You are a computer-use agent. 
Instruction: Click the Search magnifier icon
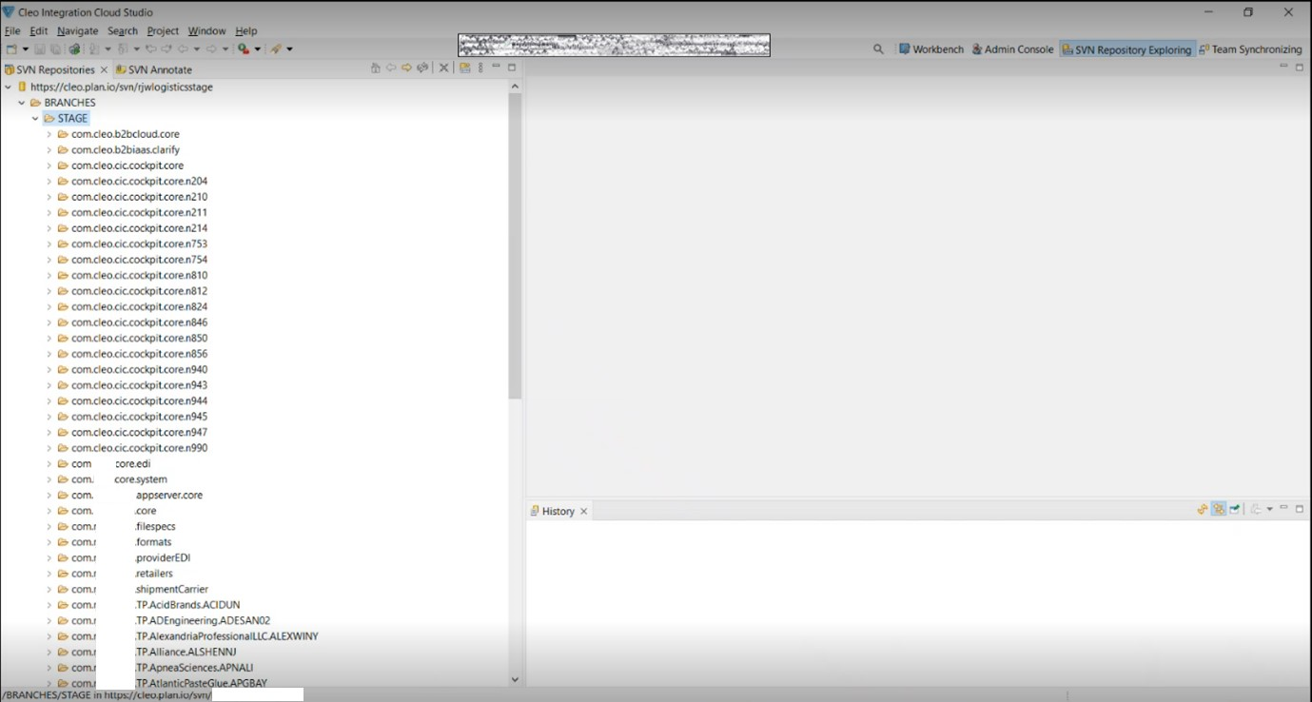878,49
